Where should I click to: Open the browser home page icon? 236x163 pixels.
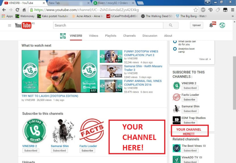click(x=24, y=10)
